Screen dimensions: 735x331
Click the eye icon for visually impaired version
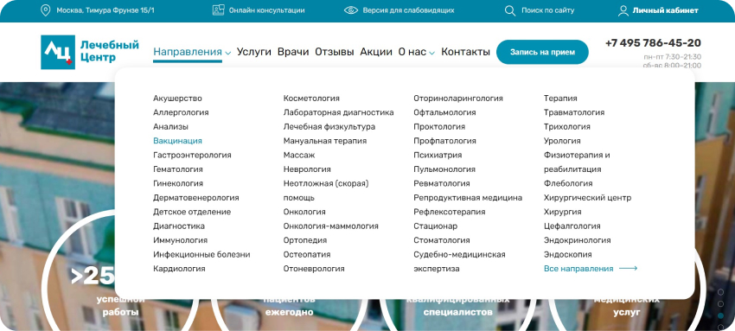click(350, 10)
